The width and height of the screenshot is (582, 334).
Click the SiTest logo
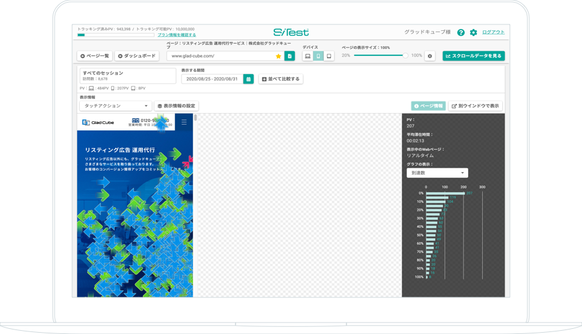291,32
